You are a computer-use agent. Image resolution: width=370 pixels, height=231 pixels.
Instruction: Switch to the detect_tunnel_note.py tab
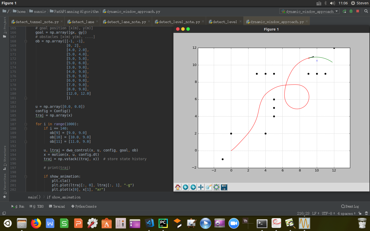(x=37, y=22)
